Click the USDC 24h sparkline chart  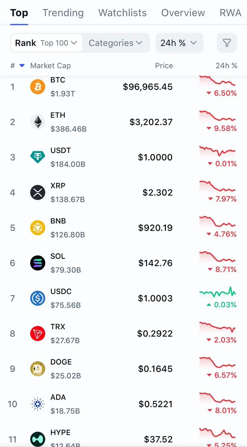point(218,292)
